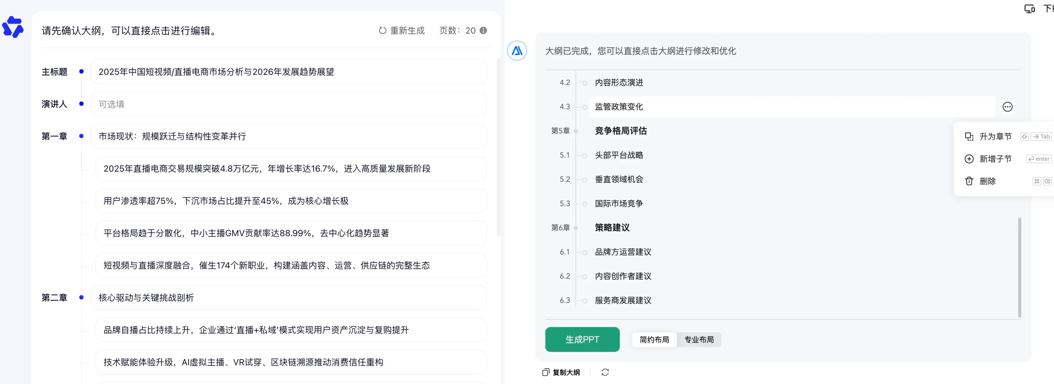Open the three-dot menu beside 监管政策变化
The width and height of the screenshot is (1054, 384).
1007,107
